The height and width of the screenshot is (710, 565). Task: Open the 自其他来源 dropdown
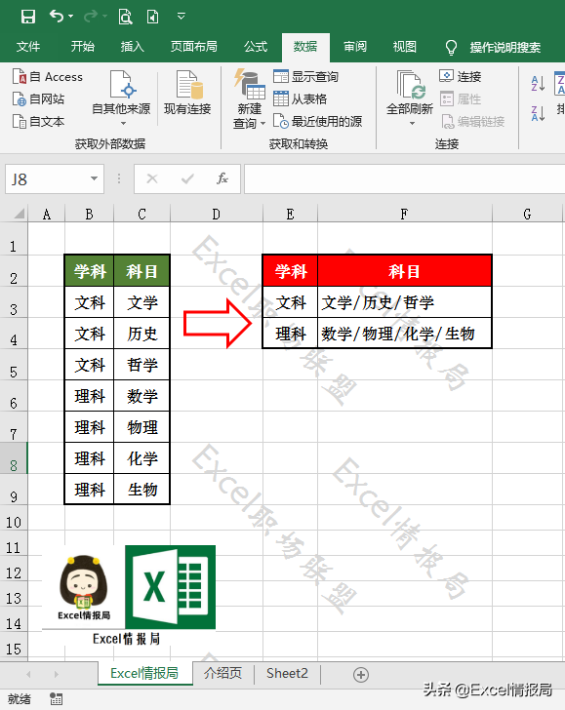pyautogui.click(x=121, y=99)
